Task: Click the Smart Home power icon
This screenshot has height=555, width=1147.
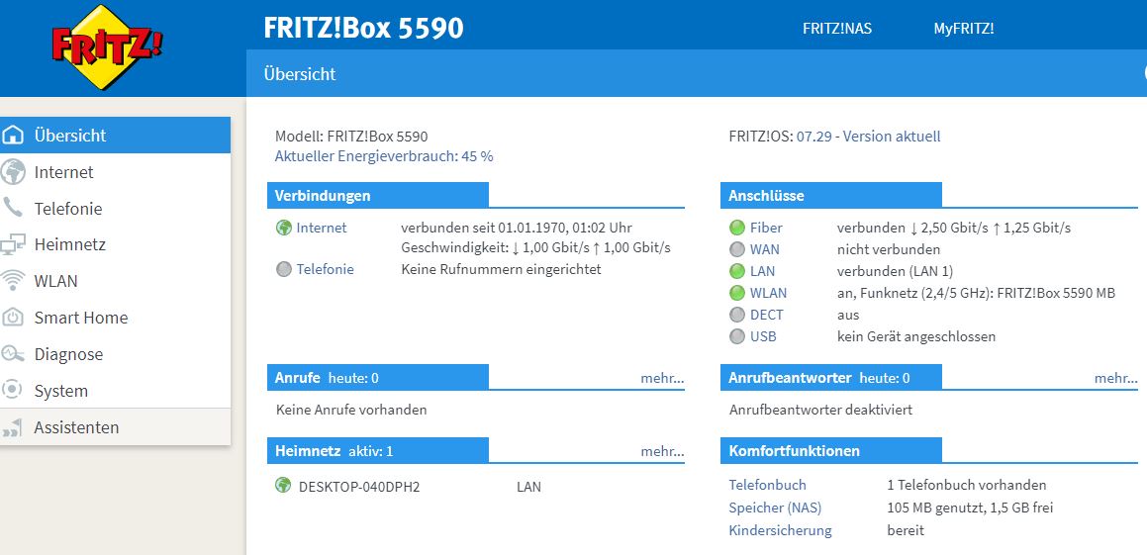Action: coord(13,318)
